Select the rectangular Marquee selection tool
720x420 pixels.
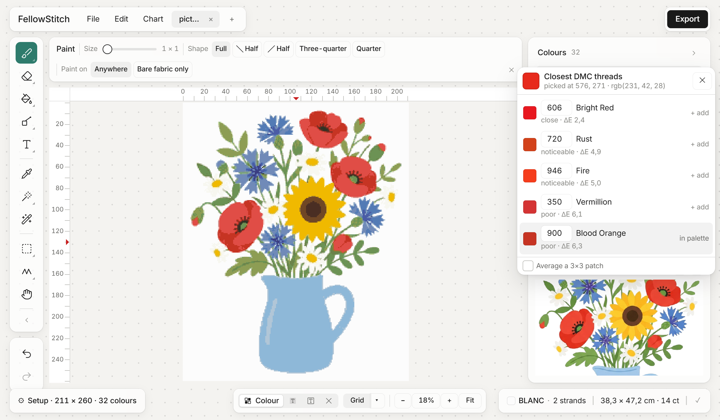point(26,249)
